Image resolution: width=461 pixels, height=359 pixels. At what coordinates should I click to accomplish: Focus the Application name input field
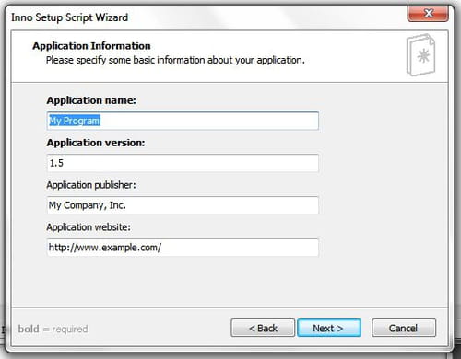183,121
